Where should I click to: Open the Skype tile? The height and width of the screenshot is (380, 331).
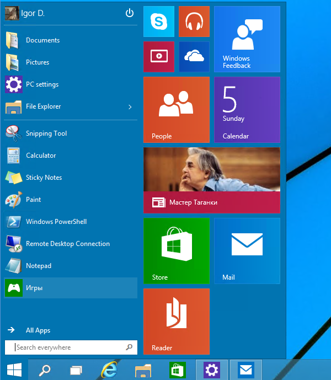(159, 22)
